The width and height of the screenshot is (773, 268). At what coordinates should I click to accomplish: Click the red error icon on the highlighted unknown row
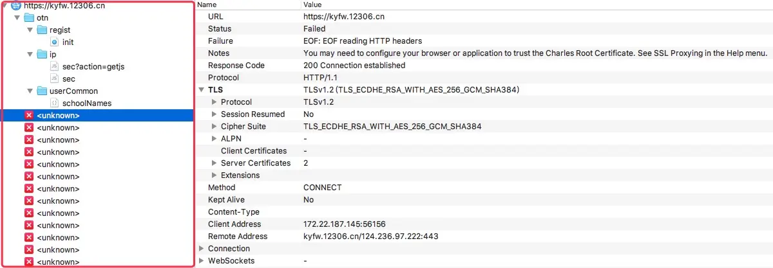tap(28, 116)
